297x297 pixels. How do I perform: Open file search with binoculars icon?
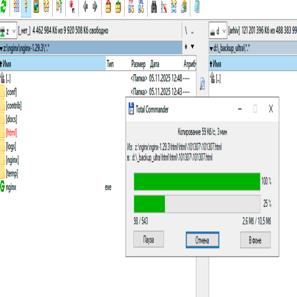154,7
